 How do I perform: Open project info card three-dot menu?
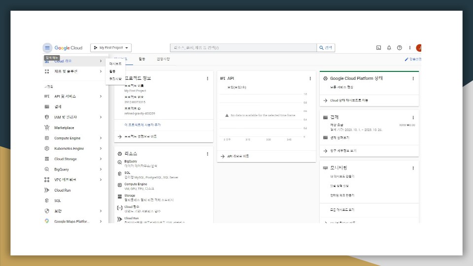207,78
